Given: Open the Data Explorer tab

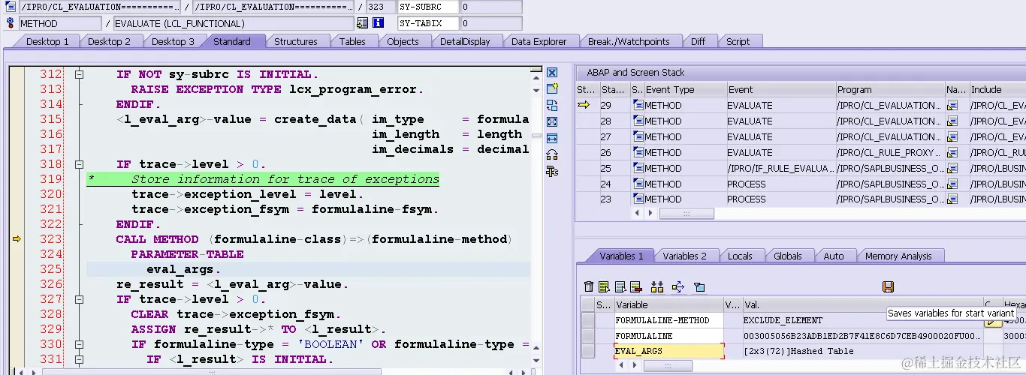Looking at the screenshot, I should click(539, 41).
